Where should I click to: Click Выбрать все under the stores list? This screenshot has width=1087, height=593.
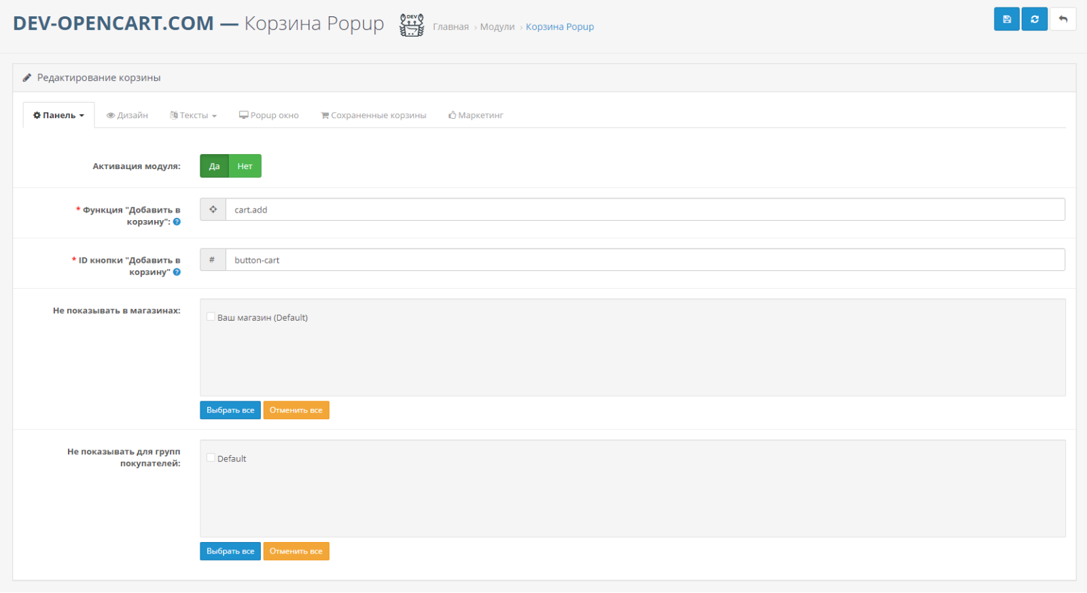[230, 410]
